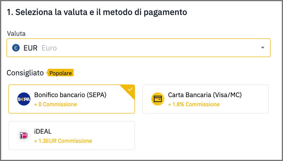Click the Consigliato section label
Screen dimensions: 283x161
25,73
